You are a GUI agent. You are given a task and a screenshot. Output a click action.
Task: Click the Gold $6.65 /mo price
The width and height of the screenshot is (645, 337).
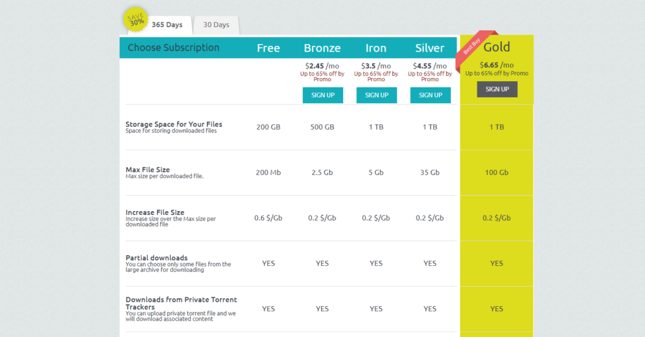[496, 65]
